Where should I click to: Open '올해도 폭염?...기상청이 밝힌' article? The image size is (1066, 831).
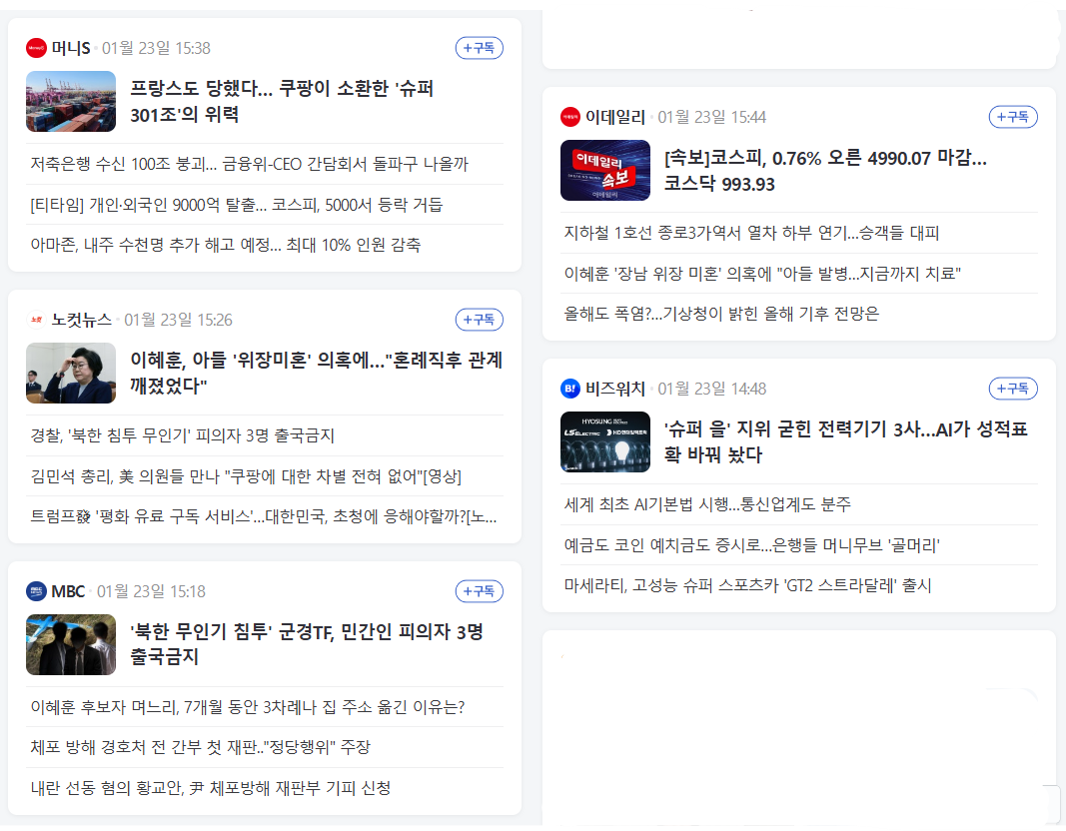tap(721, 314)
